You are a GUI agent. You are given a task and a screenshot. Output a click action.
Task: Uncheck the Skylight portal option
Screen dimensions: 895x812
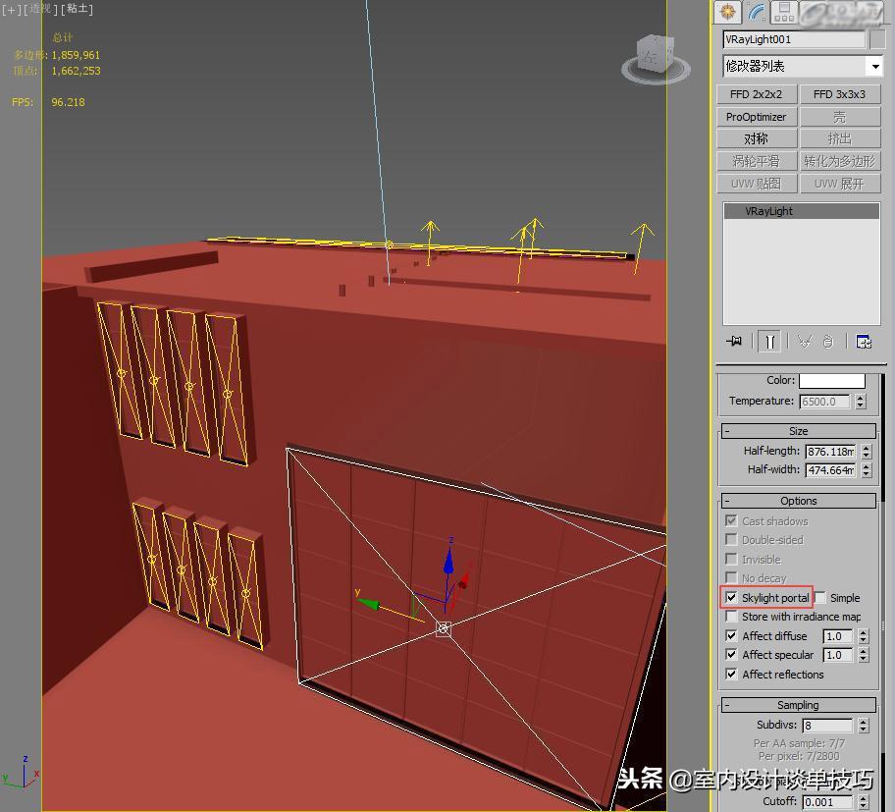(x=731, y=598)
